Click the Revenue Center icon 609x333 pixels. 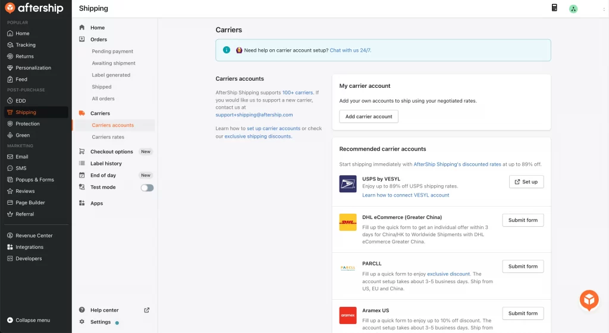coord(10,235)
